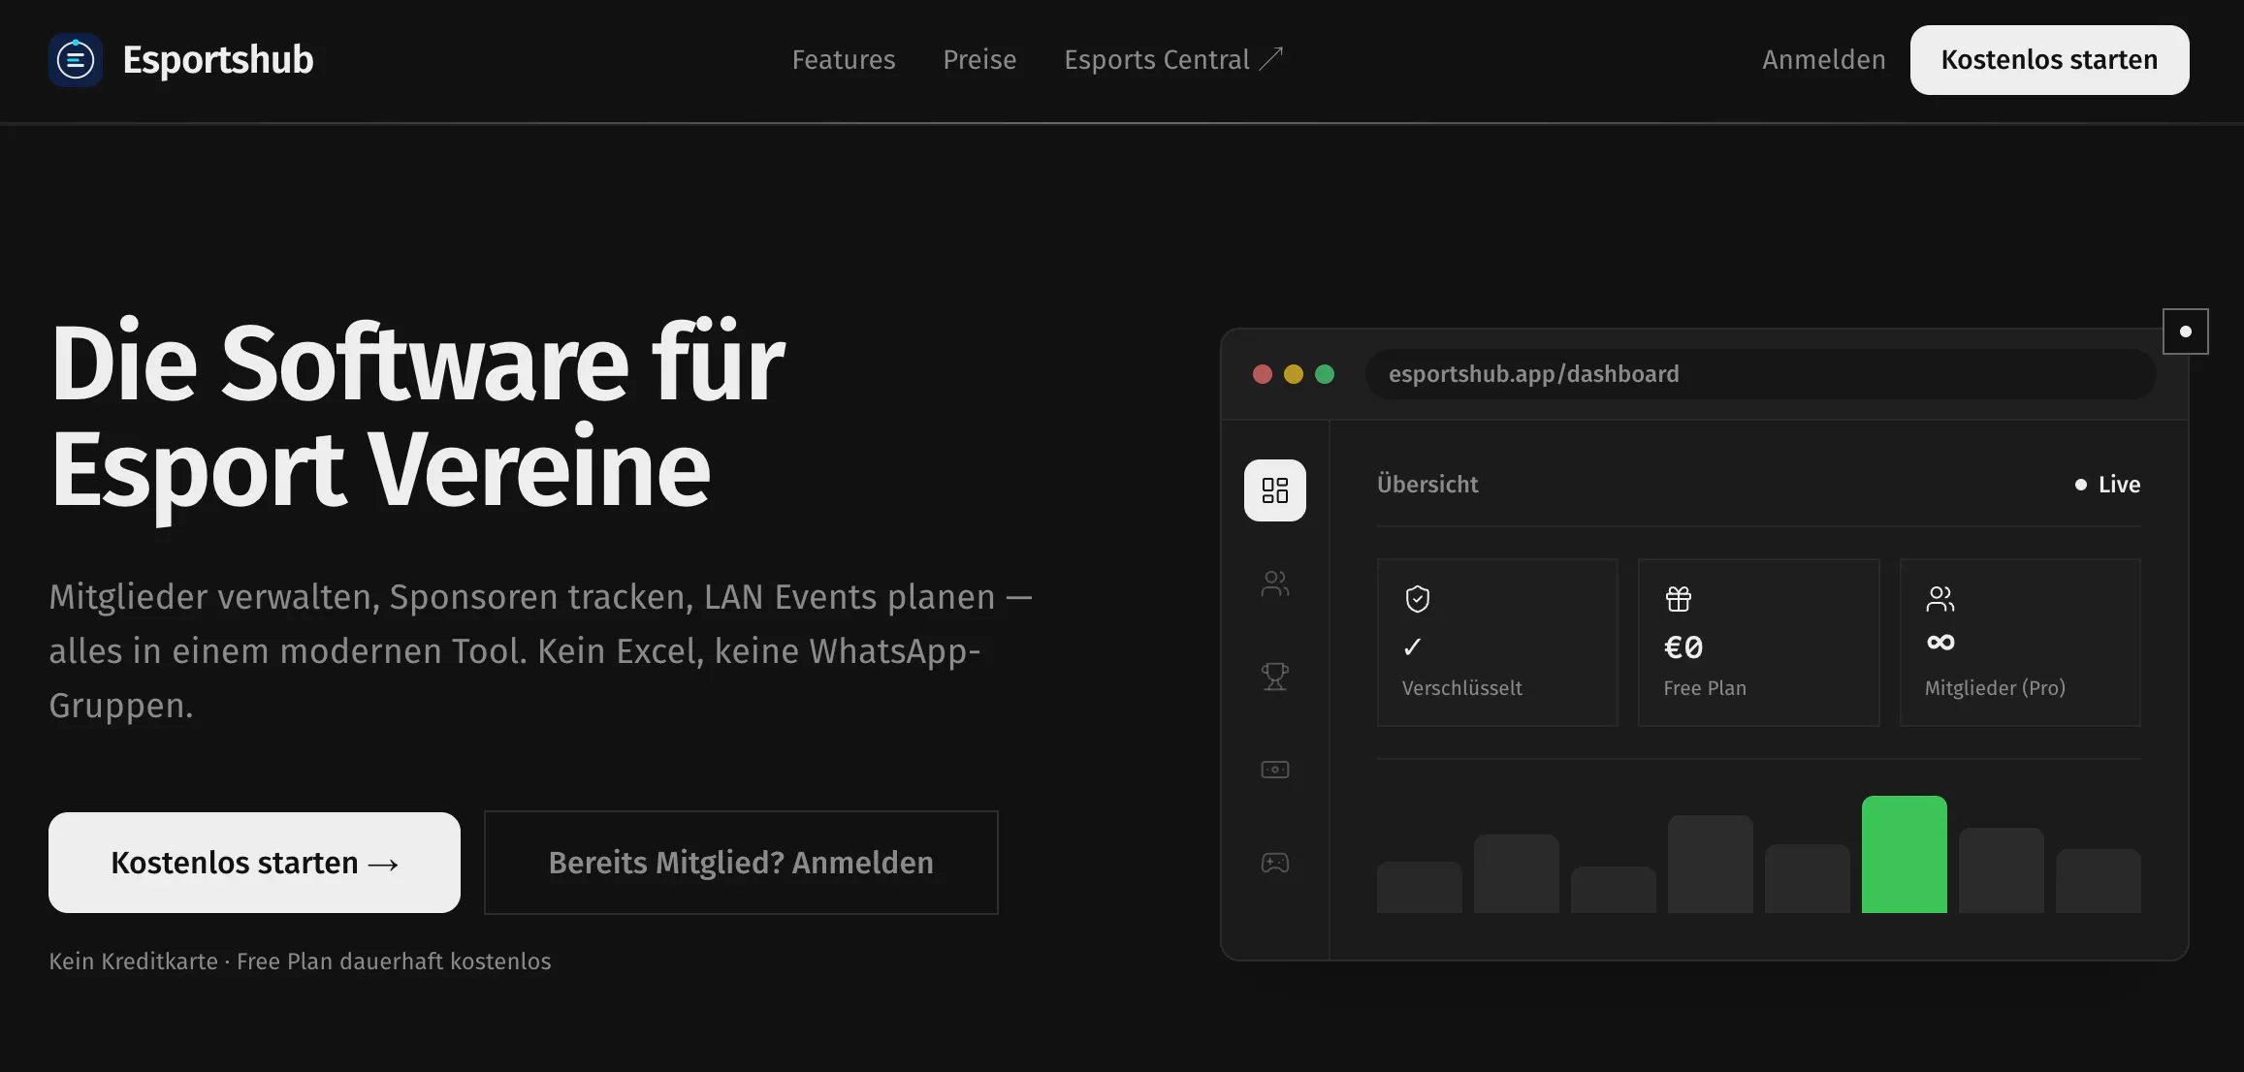Click the Übersicht heading
This screenshot has height=1072, width=2244.
[x=1427, y=485]
